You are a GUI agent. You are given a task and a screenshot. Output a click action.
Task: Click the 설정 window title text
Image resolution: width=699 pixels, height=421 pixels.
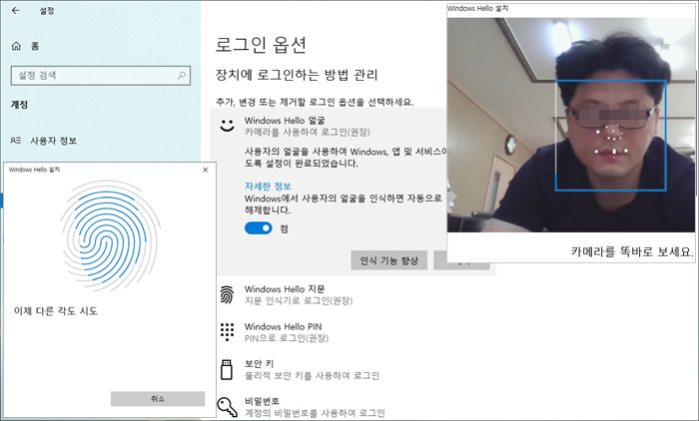(x=46, y=10)
